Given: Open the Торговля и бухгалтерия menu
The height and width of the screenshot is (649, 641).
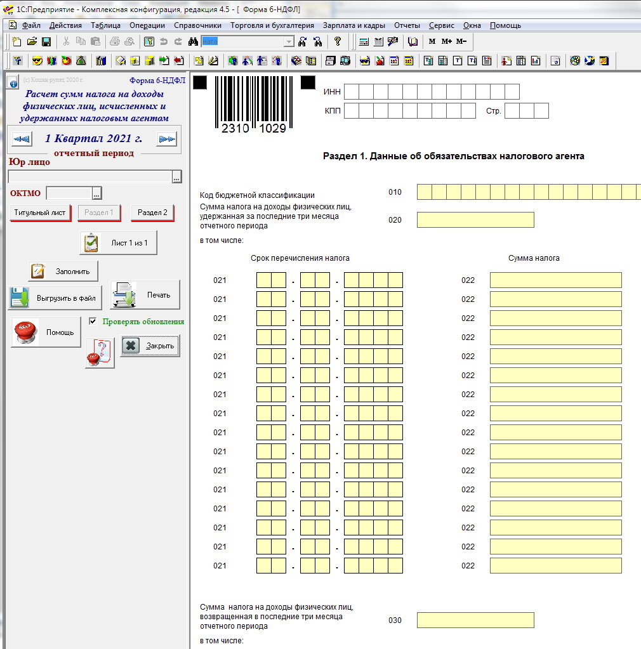Looking at the screenshot, I should (272, 25).
